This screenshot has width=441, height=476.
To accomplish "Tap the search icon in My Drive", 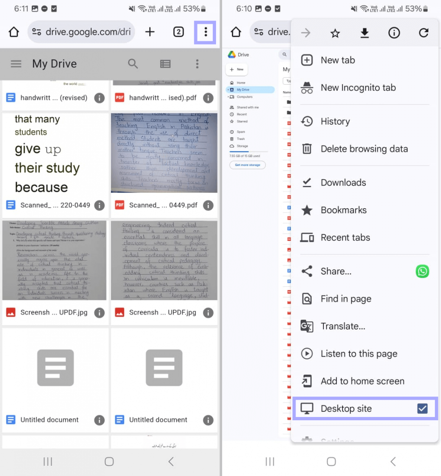I will (133, 64).
